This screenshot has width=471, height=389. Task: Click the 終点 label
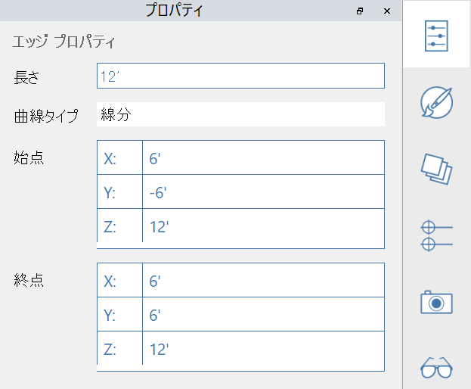[x=29, y=281]
